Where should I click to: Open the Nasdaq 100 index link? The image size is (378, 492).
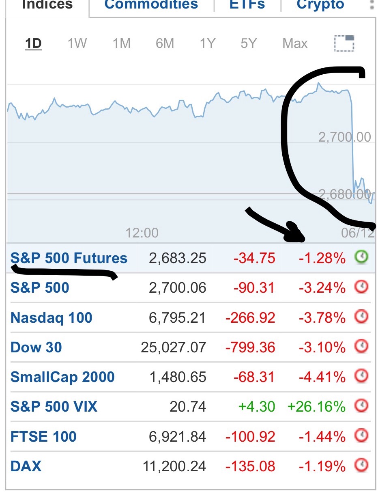pyautogui.click(x=52, y=317)
